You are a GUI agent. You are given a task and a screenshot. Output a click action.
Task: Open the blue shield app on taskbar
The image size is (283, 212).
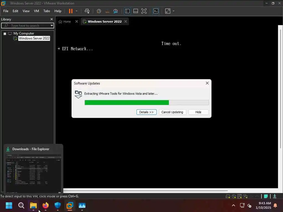click(x=57, y=205)
